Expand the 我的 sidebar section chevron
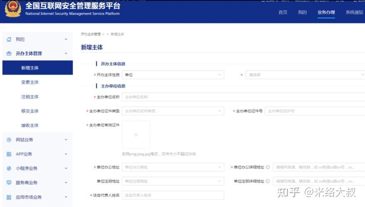This screenshot has width=365, height=207. pos(66,39)
